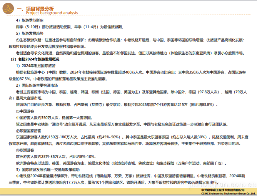Click the 2）国际旅游主要客源市场 subheading

point(37,85)
